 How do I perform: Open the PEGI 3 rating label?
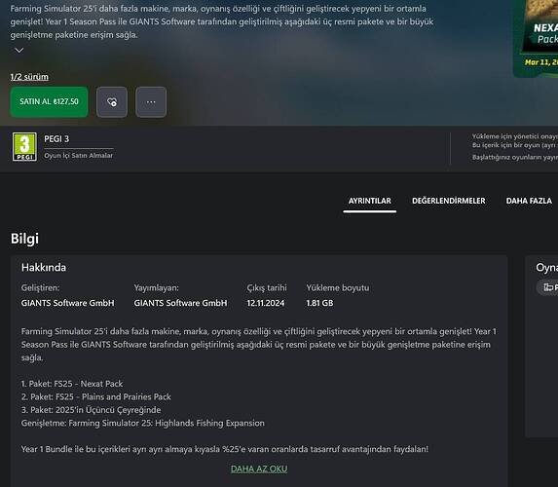pos(56,139)
